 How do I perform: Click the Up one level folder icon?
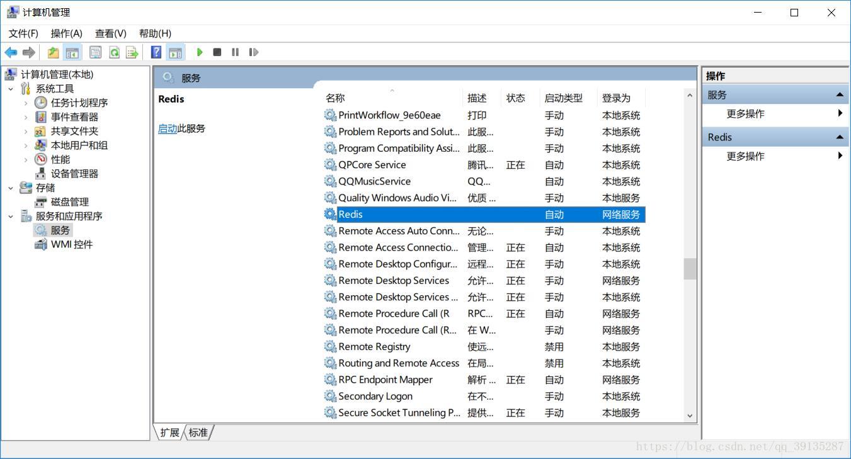point(54,52)
